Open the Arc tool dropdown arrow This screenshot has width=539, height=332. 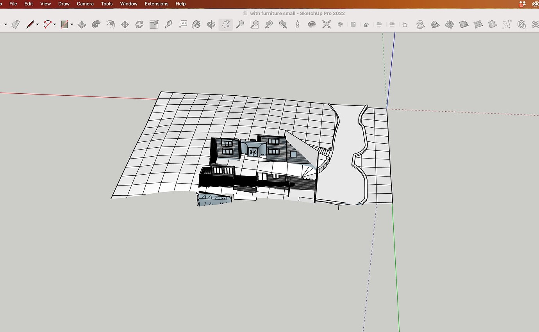[x=54, y=24]
